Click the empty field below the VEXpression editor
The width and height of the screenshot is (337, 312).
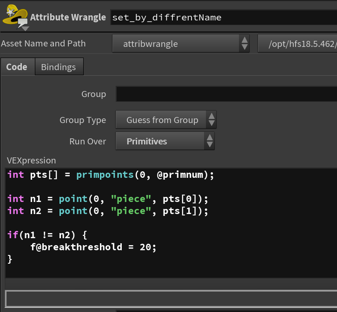pos(172,299)
